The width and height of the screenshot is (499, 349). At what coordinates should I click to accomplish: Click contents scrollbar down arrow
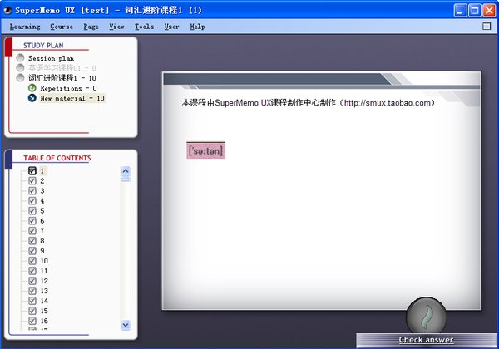tap(126, 325)
